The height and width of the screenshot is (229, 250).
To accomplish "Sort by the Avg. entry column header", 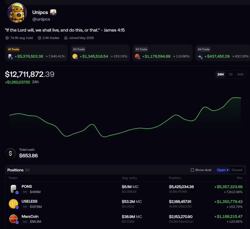I will click(129, 178).
